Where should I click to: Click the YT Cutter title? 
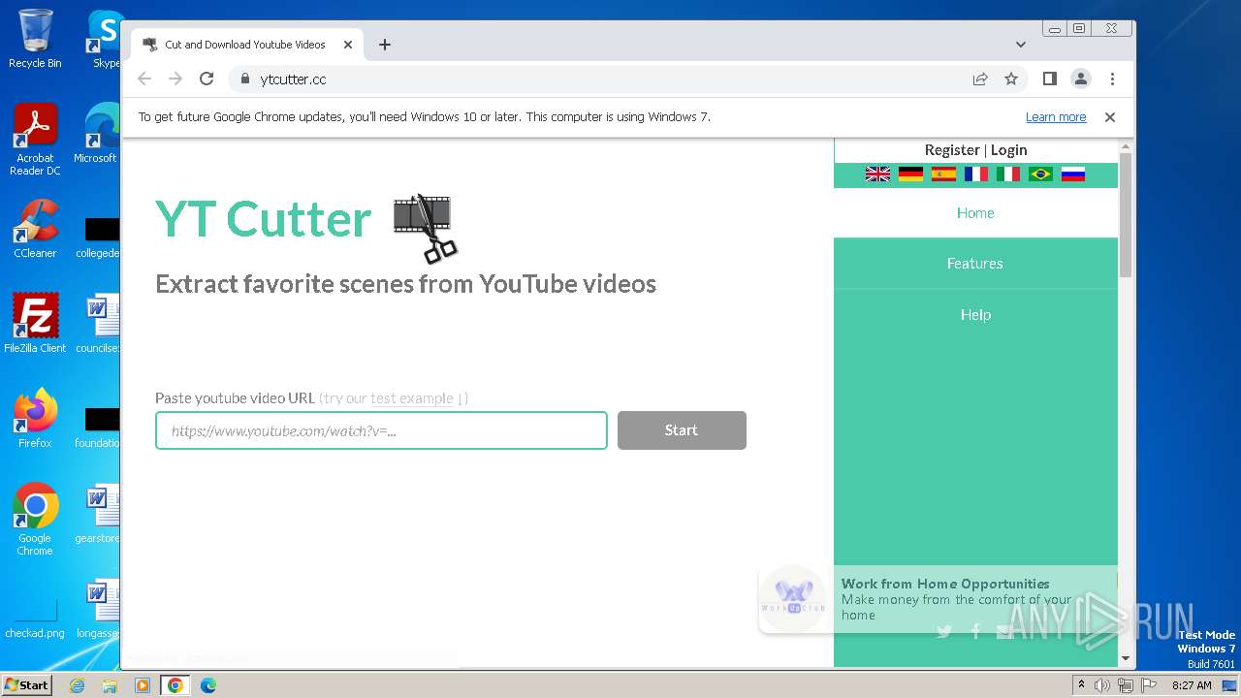[x=264, y=219]
